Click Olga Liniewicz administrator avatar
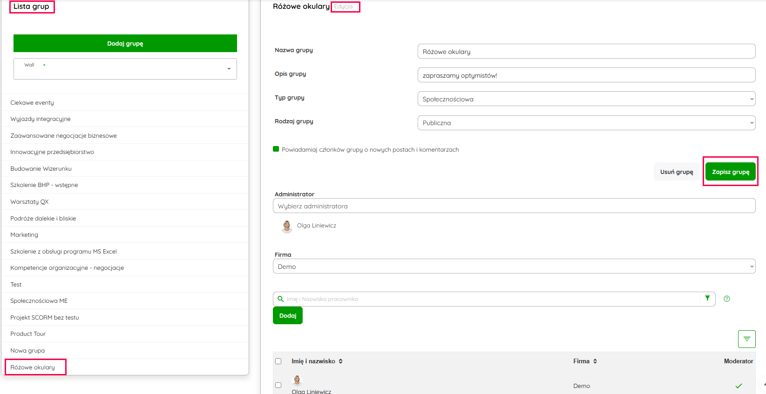Screen dimensions: 766x394 point(287,226)
